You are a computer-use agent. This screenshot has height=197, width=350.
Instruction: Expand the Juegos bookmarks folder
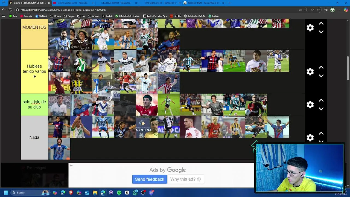point(69,16)
